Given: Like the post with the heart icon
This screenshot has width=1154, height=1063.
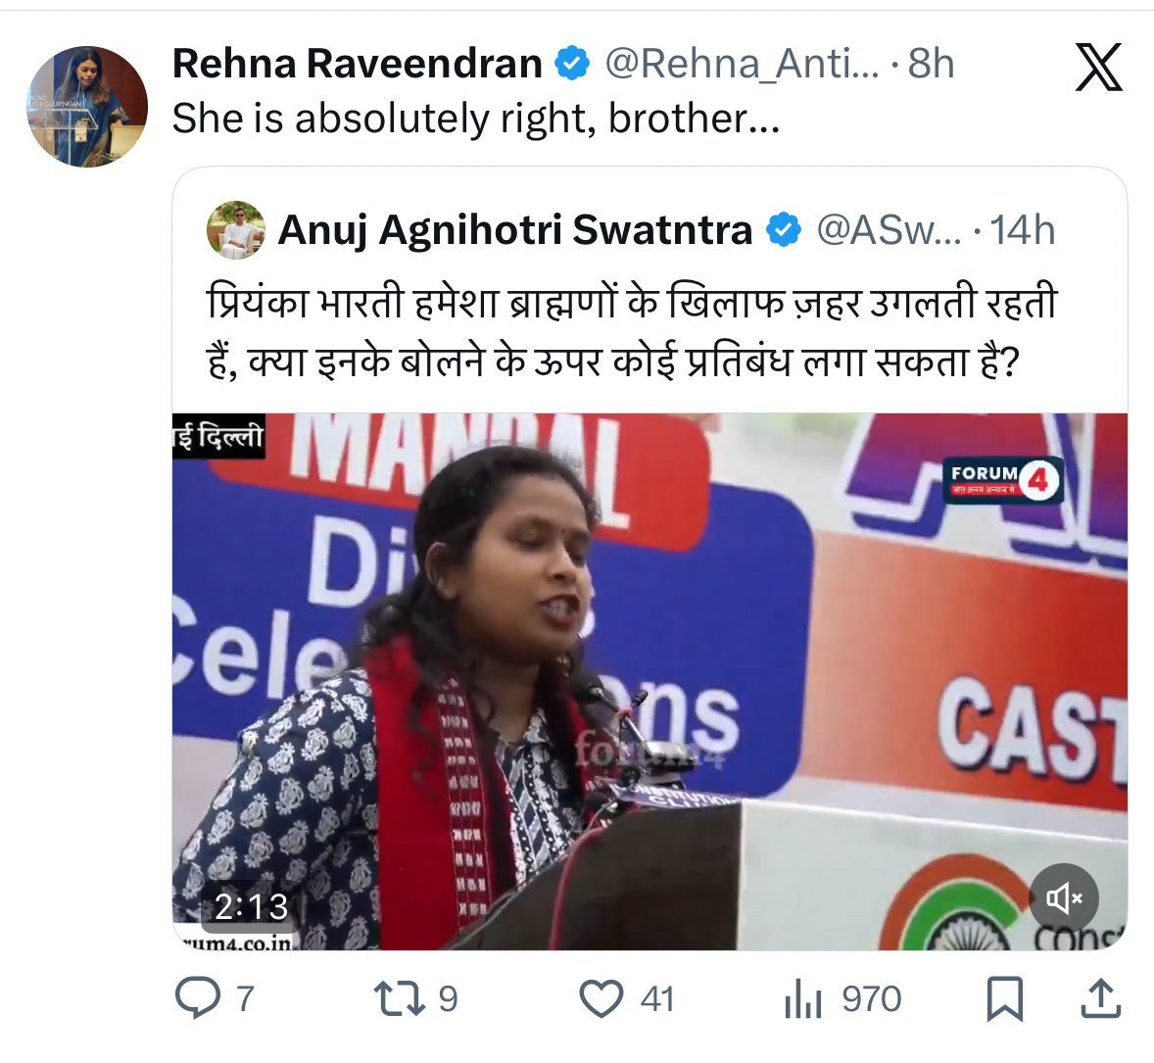Looking at the screenshot, I should point(601,999).
